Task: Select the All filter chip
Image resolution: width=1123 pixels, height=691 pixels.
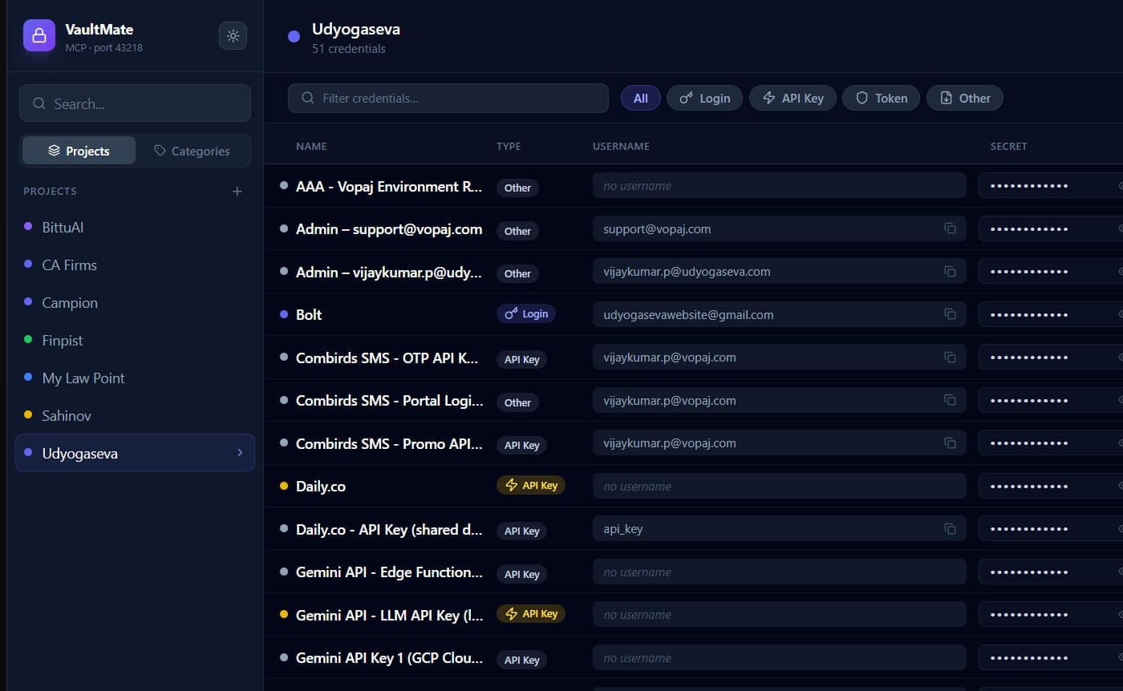Action: (640, 98)
